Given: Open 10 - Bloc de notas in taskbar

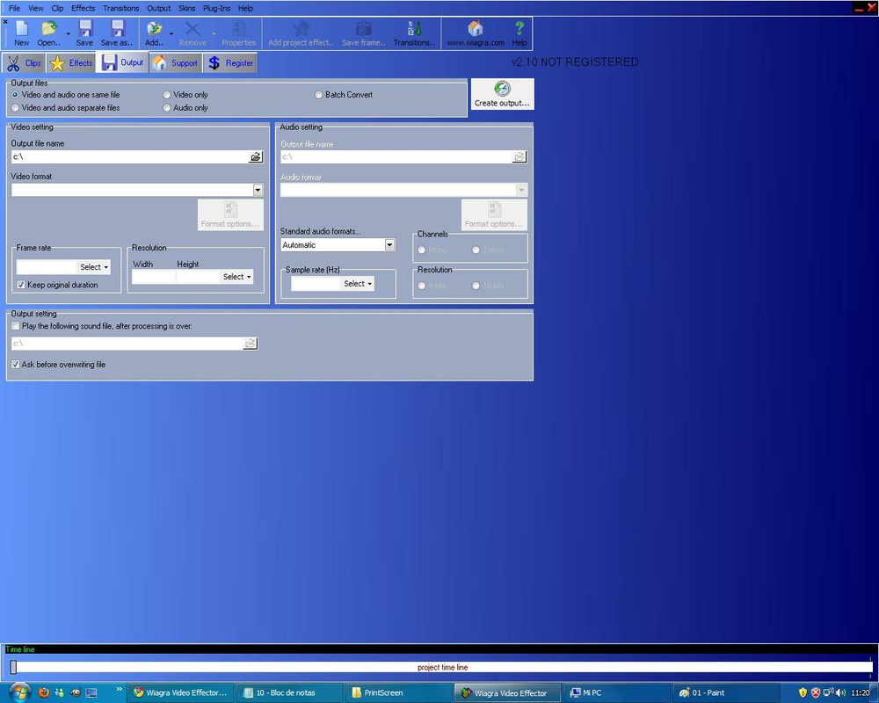Looking at the screenshot, I should (x=288, y=693).
